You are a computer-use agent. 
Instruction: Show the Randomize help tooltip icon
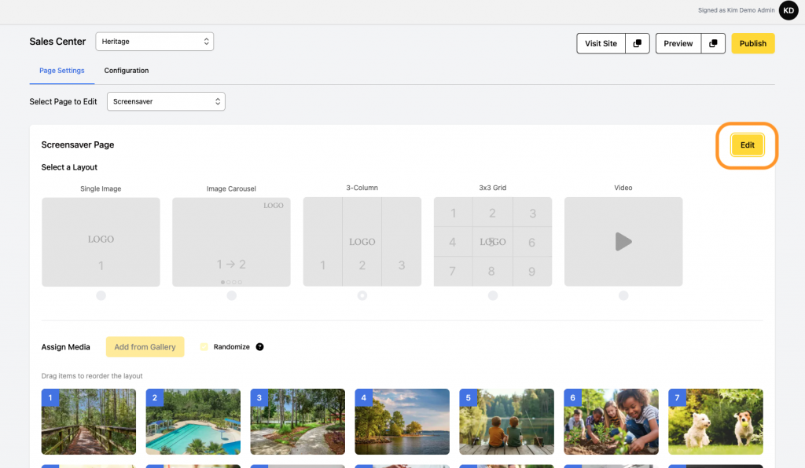pos(259,347)
